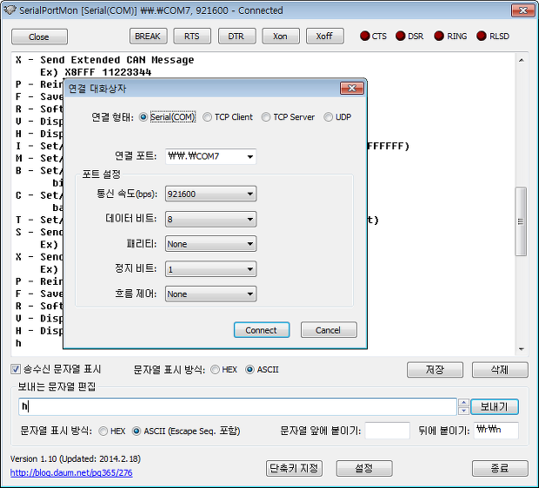Click the 보내기 send button

coord(495,406)
